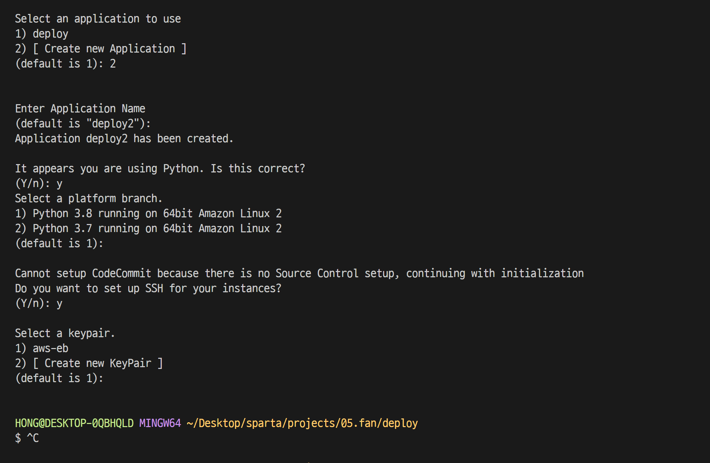Click the '1) deploy' option text
Viewport: 710px width, 463px height.
coord(42,34)
